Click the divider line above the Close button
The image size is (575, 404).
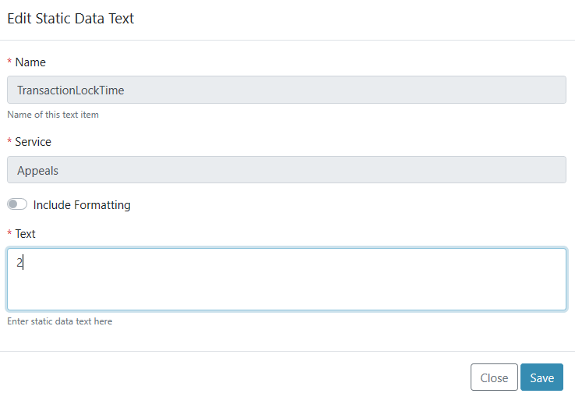click(287, 351)
